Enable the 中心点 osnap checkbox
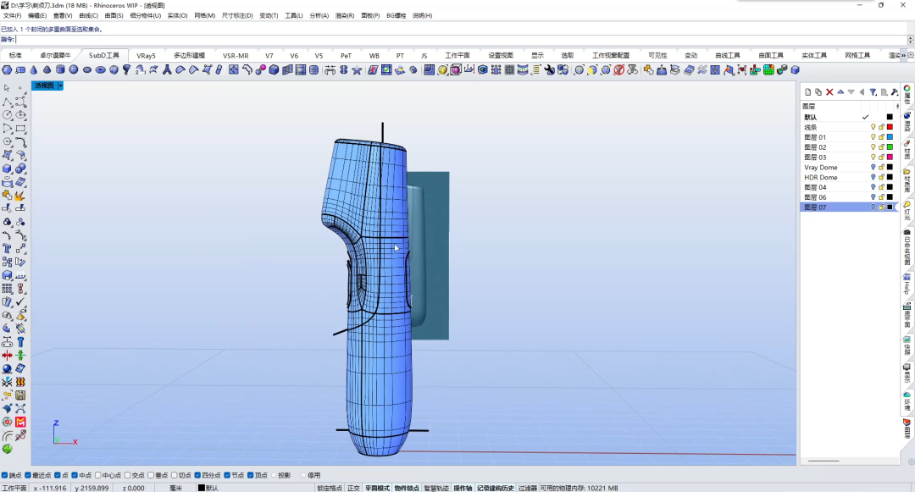The height and width of the screenshot is (492, 915). coord(98,475)
